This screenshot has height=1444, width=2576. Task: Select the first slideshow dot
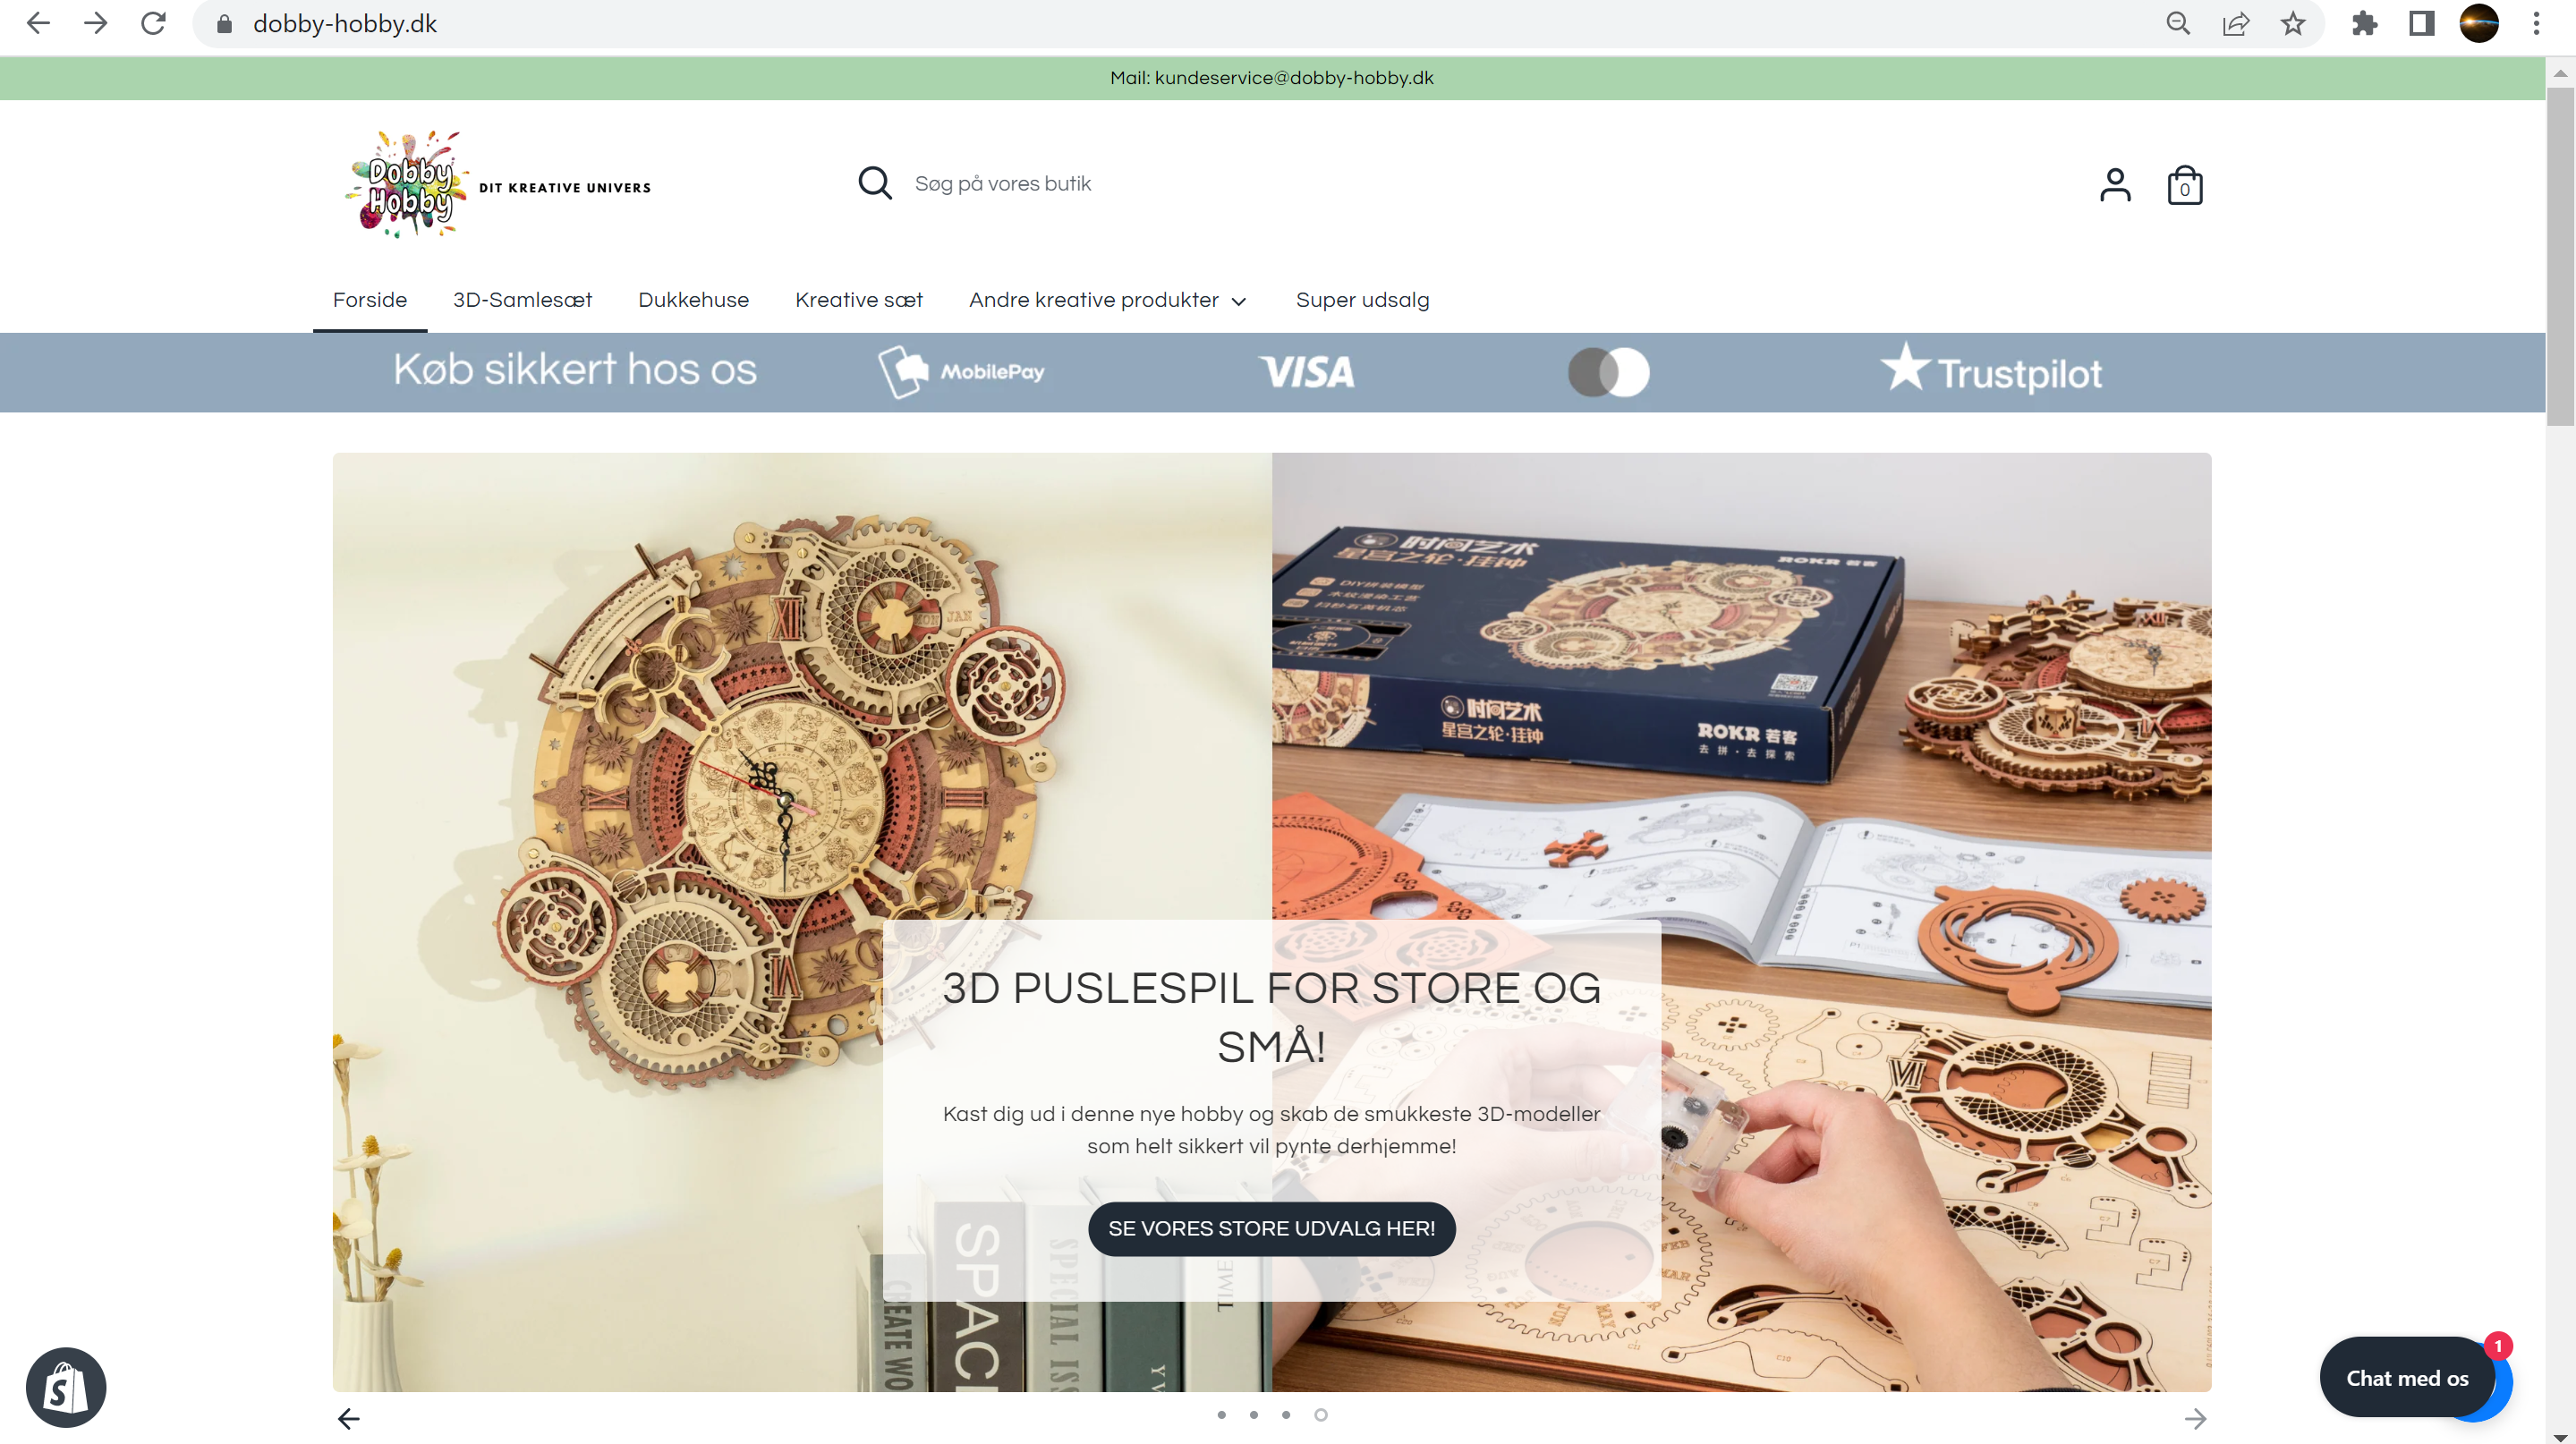click(1221, 1414)
